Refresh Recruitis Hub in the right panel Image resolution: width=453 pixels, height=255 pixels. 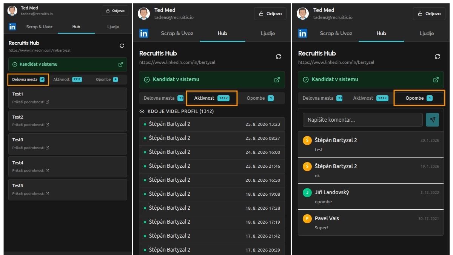[x=438, y=57]
